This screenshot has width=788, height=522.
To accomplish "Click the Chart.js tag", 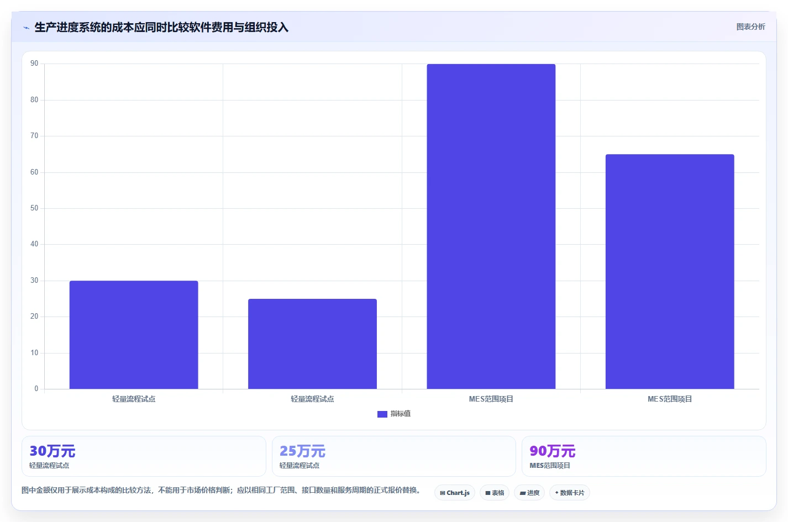I will point(455,493).
